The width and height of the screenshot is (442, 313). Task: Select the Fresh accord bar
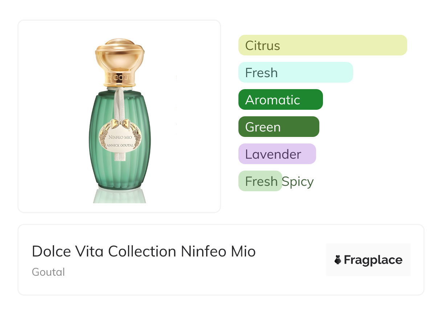(x=295, y=72)
